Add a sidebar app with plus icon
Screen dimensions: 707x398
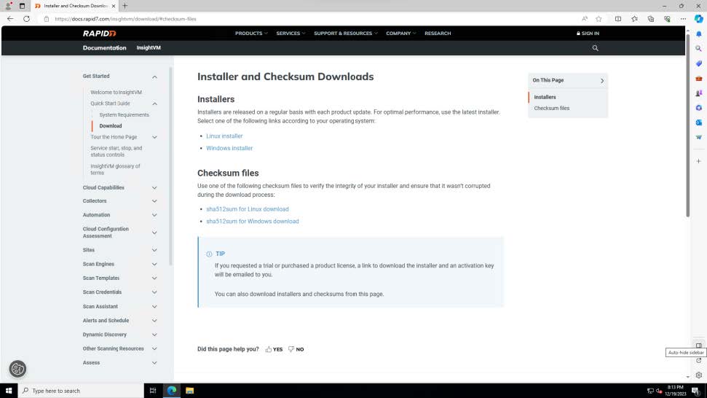(x=698, y=161)
